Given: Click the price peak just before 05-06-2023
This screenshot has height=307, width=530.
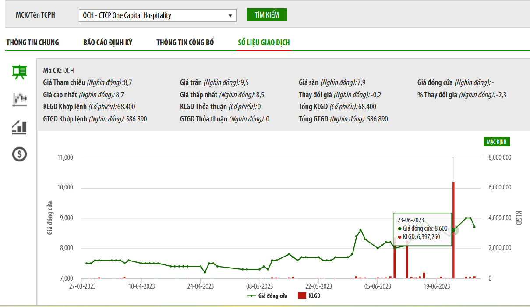Looking at the screenshot, I should pos(360,230).
